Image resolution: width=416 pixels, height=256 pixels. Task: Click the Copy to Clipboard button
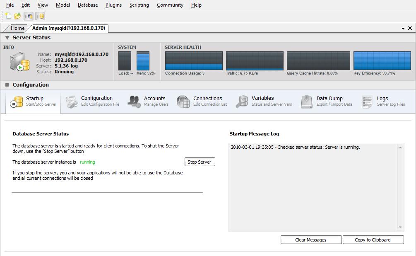373,240
